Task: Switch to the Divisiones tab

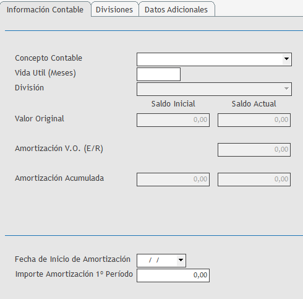Action: [114, 9]
